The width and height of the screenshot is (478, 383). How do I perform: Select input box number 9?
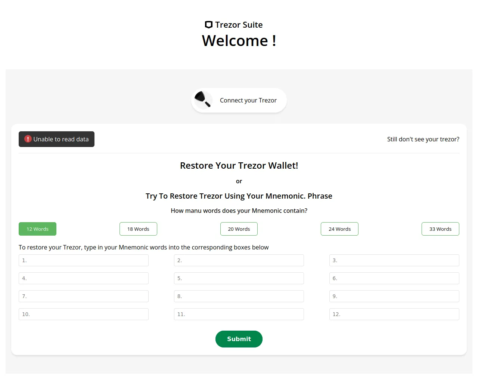[394, 296]
